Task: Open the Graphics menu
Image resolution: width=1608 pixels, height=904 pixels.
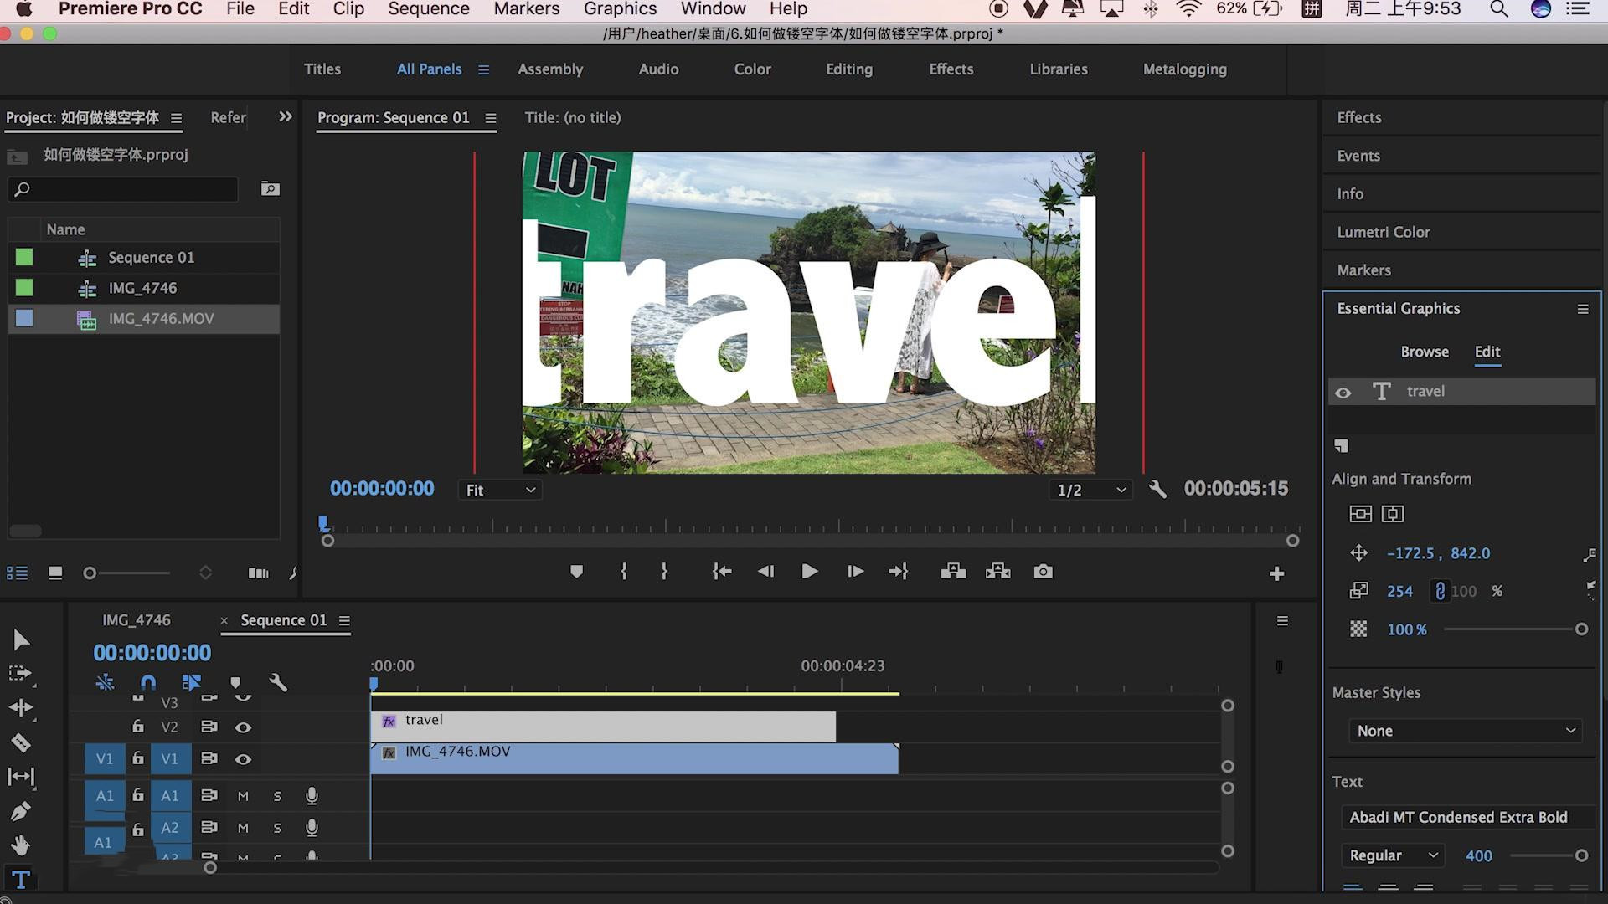Action: pos(620,9)
